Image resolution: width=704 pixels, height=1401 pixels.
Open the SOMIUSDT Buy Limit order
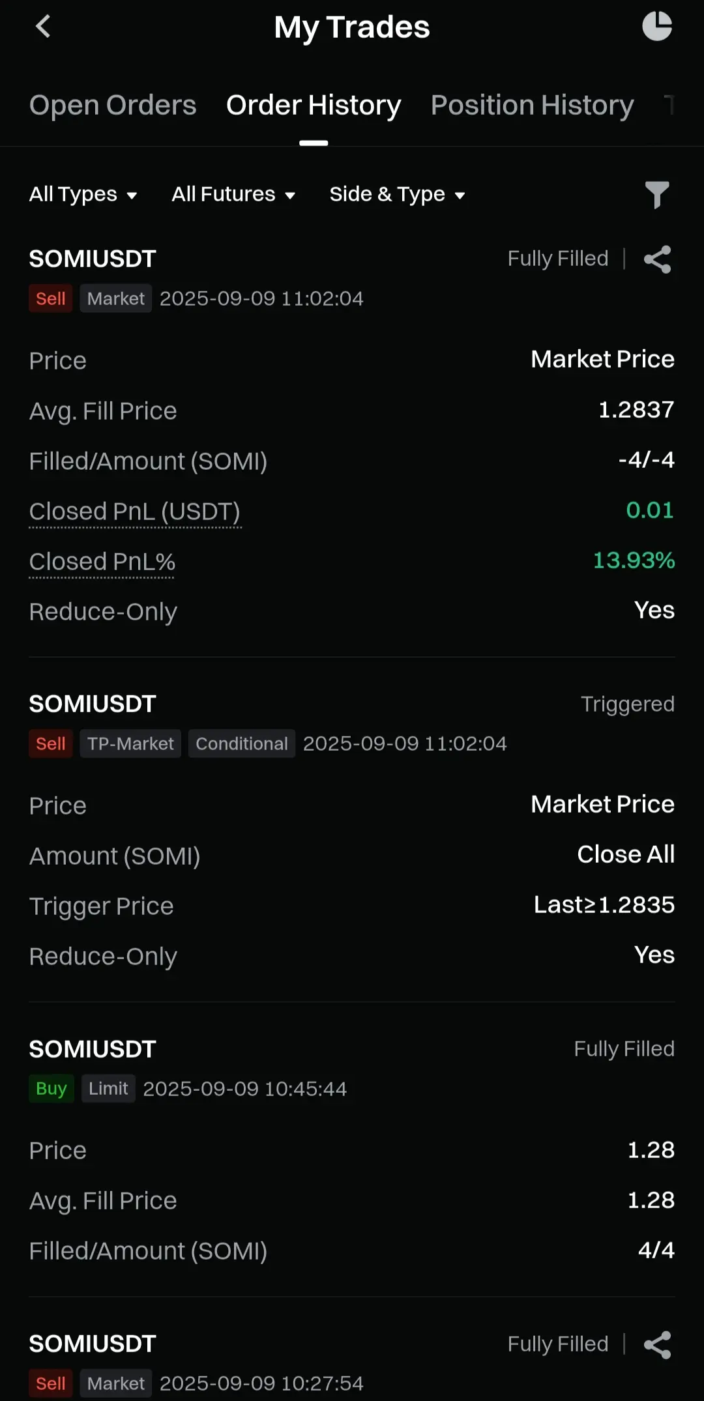(x=93, y=1049)
